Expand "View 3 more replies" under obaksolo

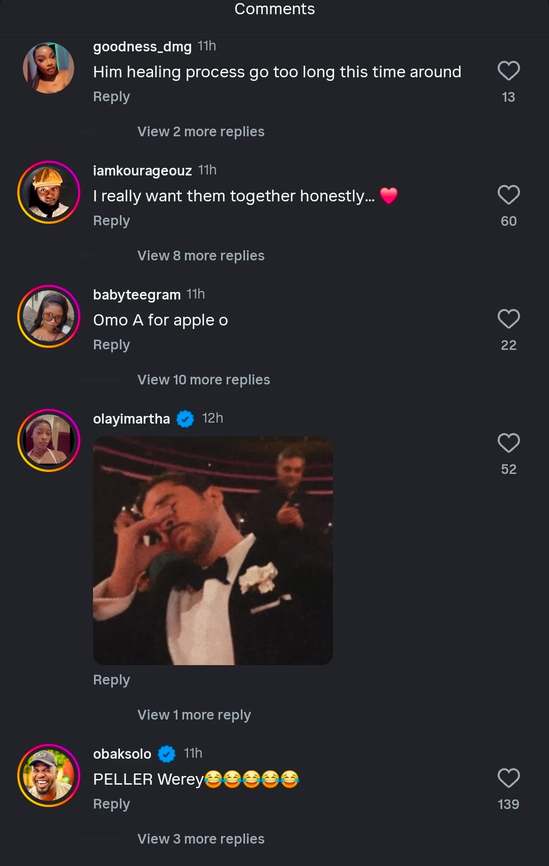(x=201, y=839)
